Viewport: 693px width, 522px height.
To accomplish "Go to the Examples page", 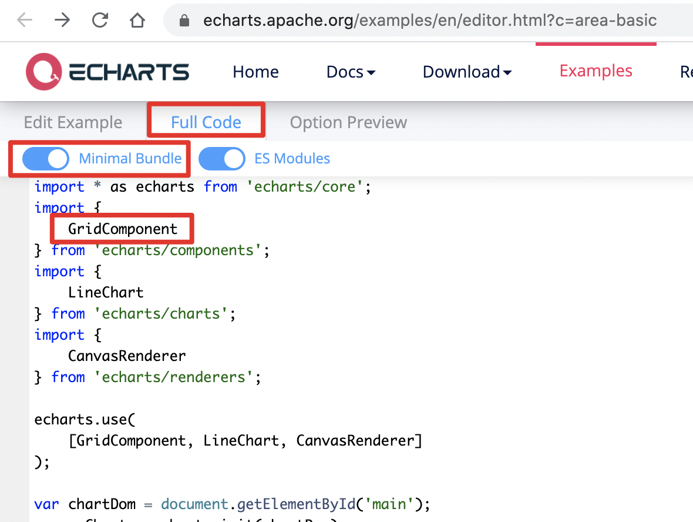I will pyautogui.click(x=596, y=71).
